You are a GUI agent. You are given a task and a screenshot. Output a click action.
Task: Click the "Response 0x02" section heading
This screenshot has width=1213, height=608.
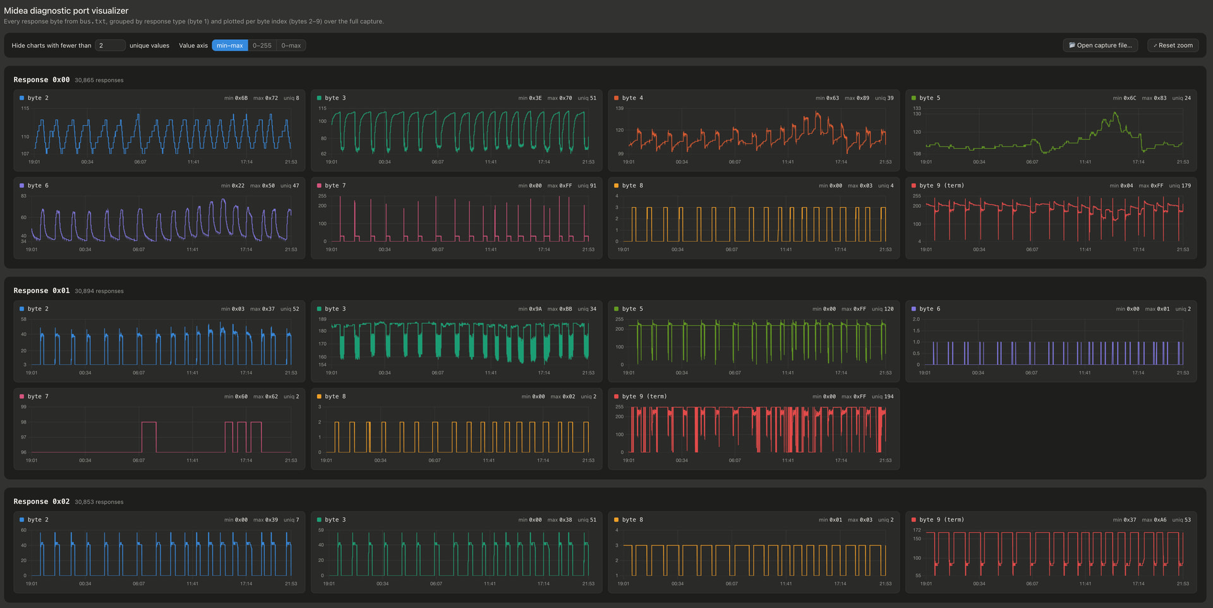click(x=42, y=501)
